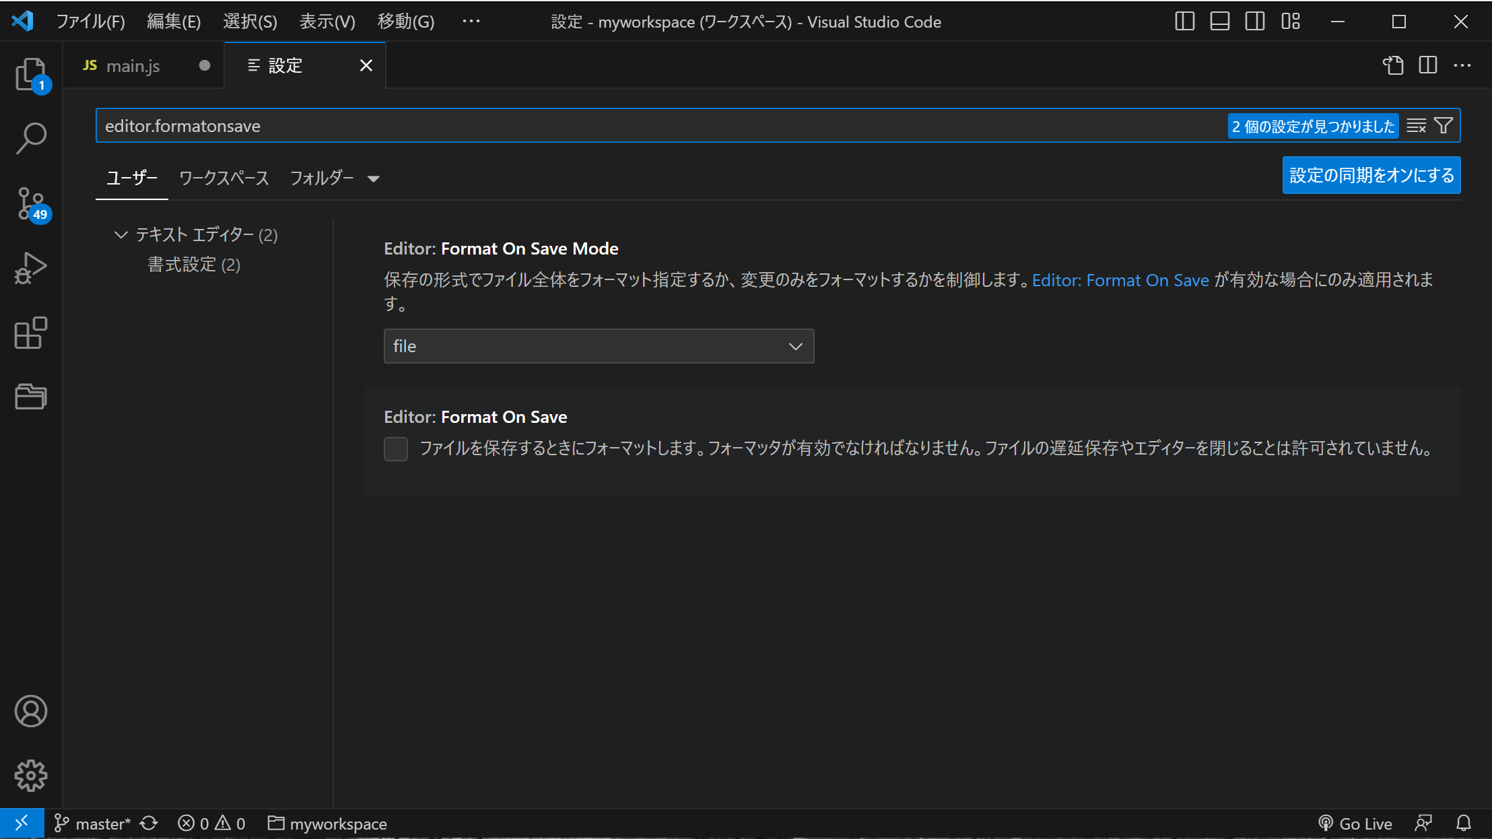
Task: Open Customize Layout icon
Action: [x=1291, y=22]
